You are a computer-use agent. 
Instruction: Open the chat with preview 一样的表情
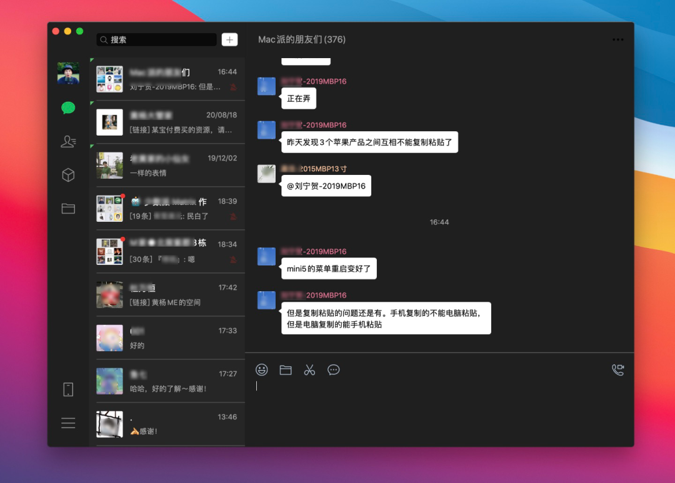coord(167,166)
